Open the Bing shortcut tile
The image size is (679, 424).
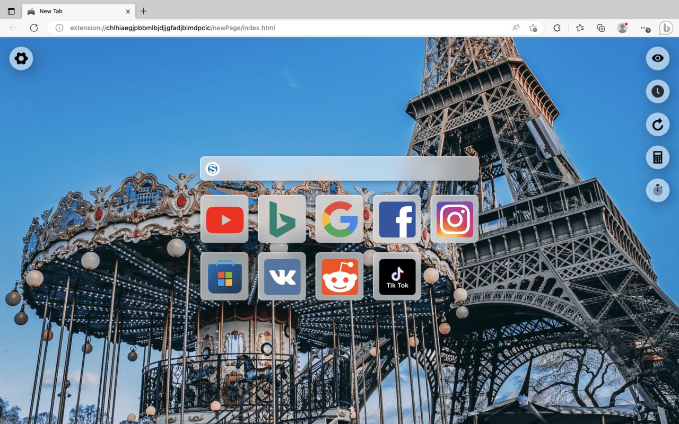[x=282, y=219]
